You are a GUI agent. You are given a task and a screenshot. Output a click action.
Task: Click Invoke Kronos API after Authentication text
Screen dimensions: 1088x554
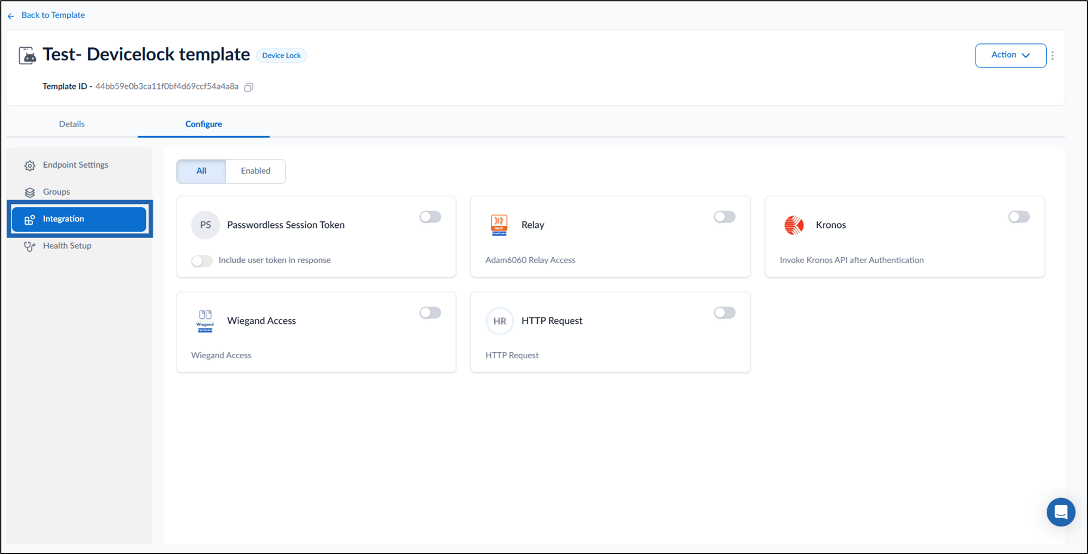851,260
